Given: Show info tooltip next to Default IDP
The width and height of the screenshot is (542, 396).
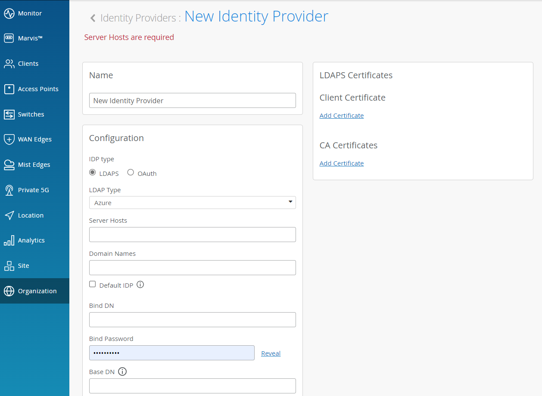Looking at the screenshot, I should [x=140, y=285].
